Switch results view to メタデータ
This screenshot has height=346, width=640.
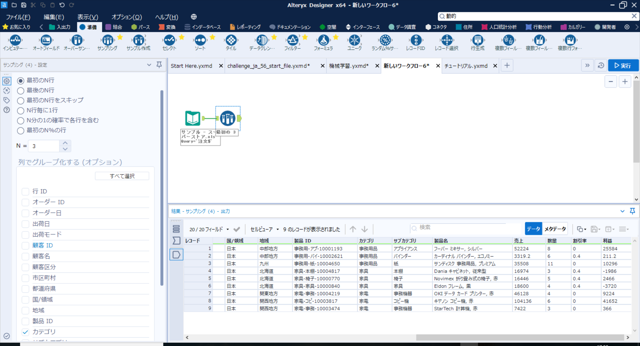click(555, 229)
